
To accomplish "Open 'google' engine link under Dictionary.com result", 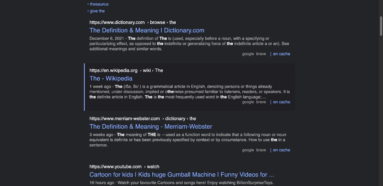I will pos(248,54).
